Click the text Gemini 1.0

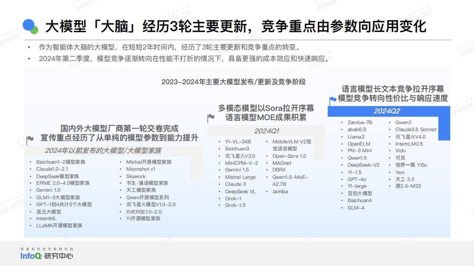pyautogui.click(x=48, y=190)
